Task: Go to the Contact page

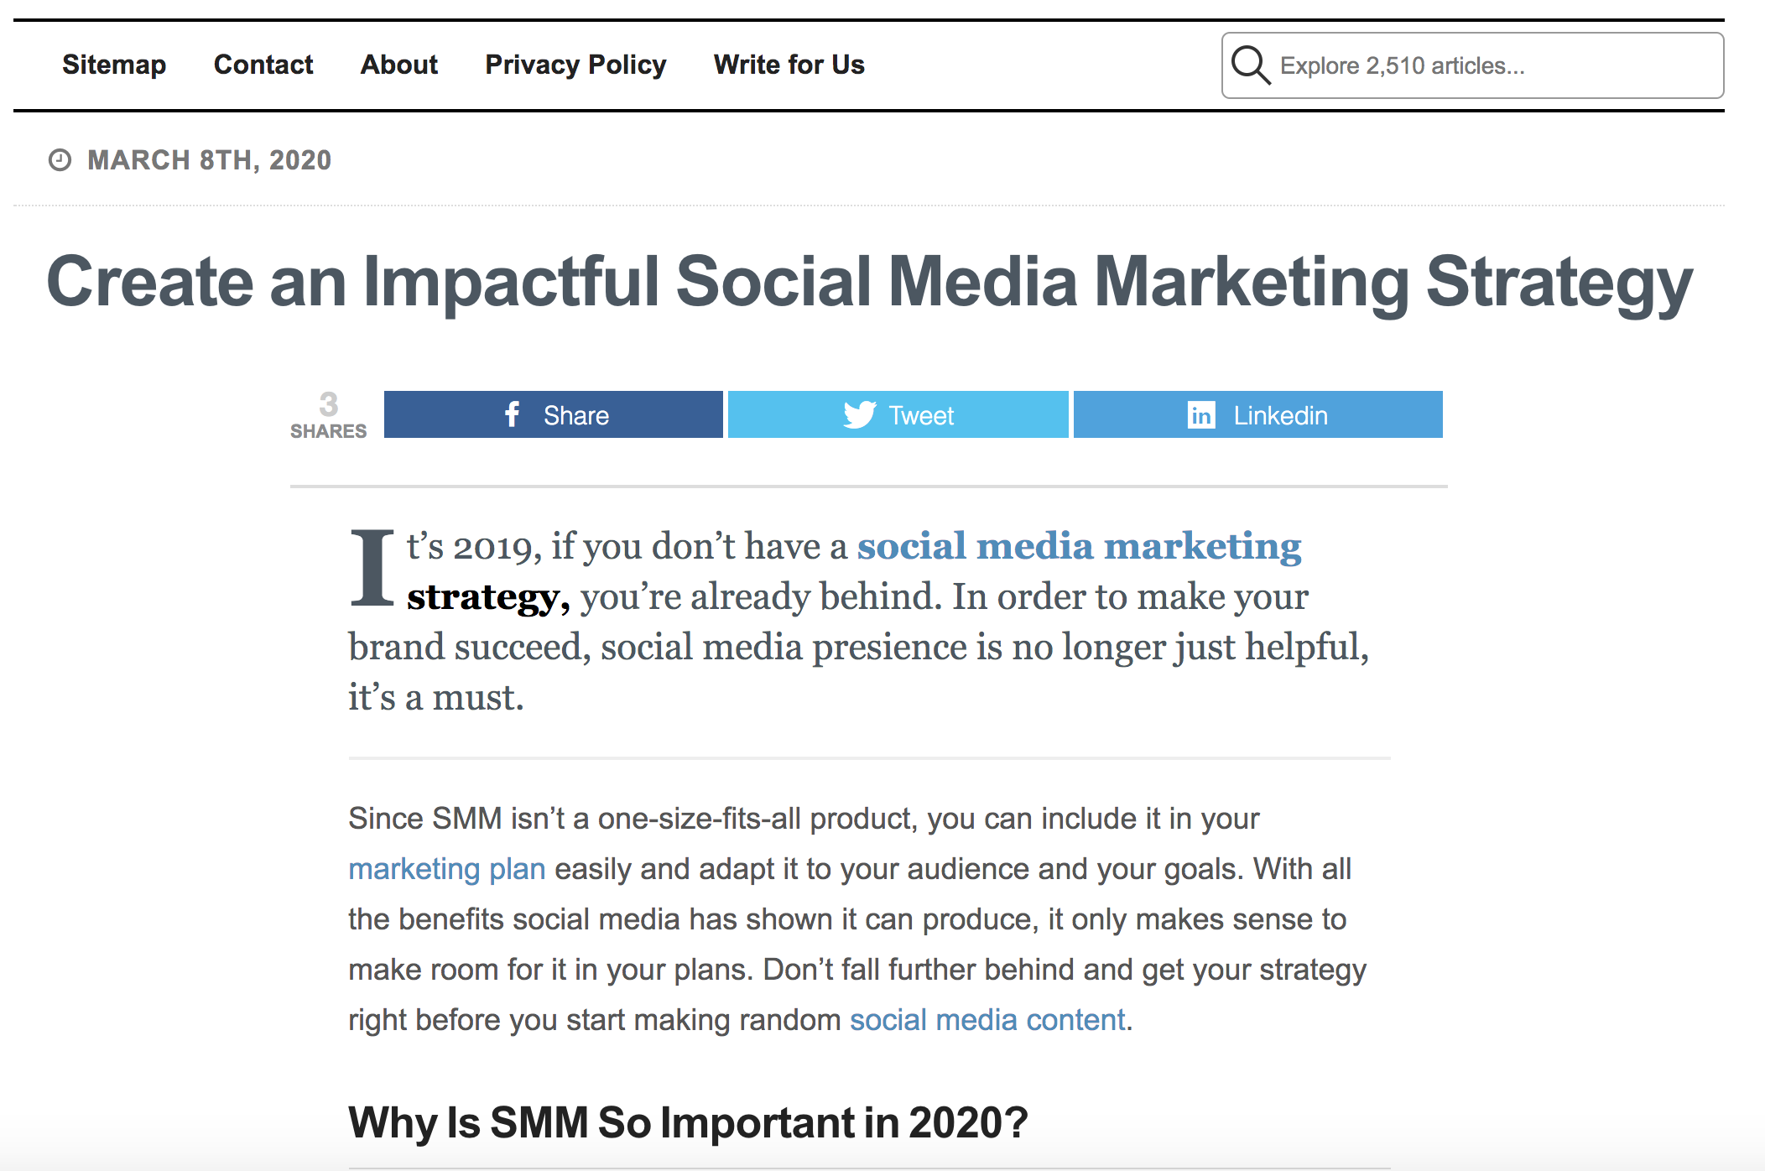Action: click(x=263, y=65)
